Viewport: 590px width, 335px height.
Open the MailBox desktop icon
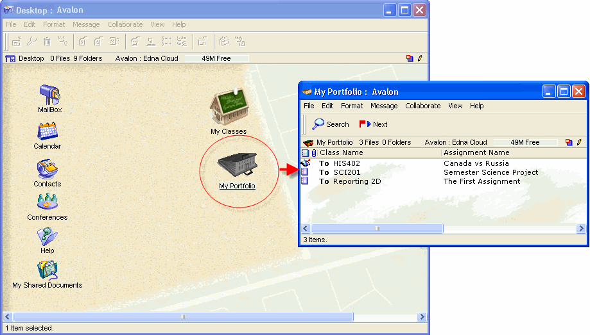click(49, 96)
